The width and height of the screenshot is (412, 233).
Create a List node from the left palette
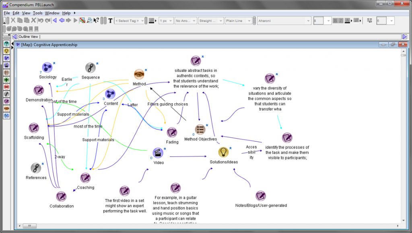pyautogui.click(x=6, y=73)
